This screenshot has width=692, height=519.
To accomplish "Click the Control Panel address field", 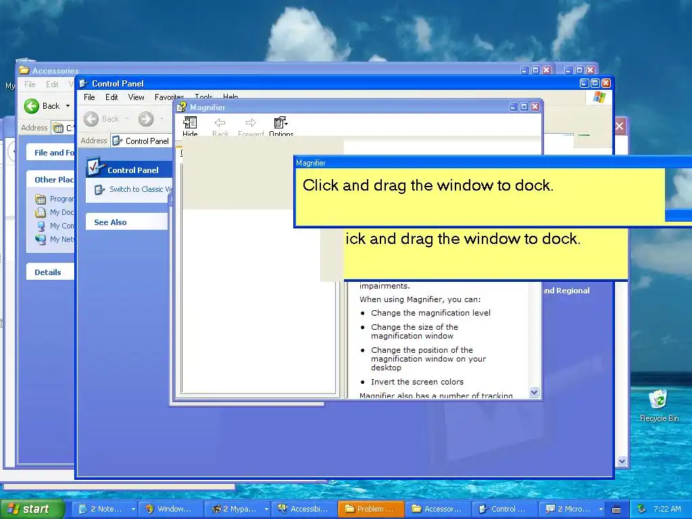I will point(141,141).
